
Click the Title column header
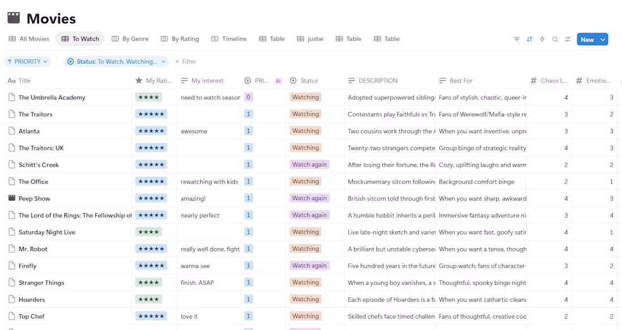pyautogui.click(x=19, y=80)
